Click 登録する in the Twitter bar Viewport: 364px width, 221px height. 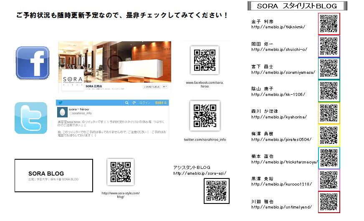click(161, 103)
